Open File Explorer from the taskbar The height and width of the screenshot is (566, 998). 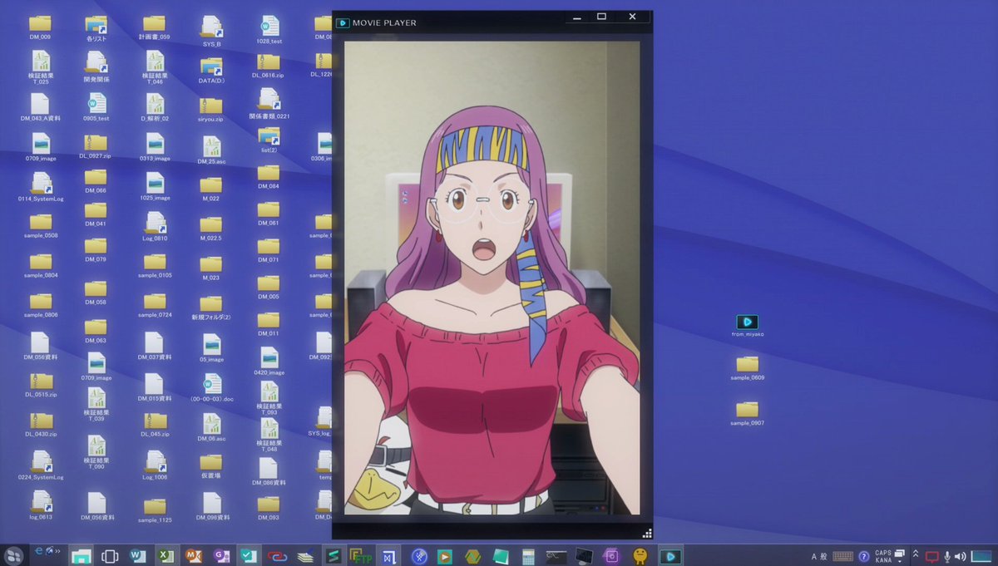tap(82, 556)
